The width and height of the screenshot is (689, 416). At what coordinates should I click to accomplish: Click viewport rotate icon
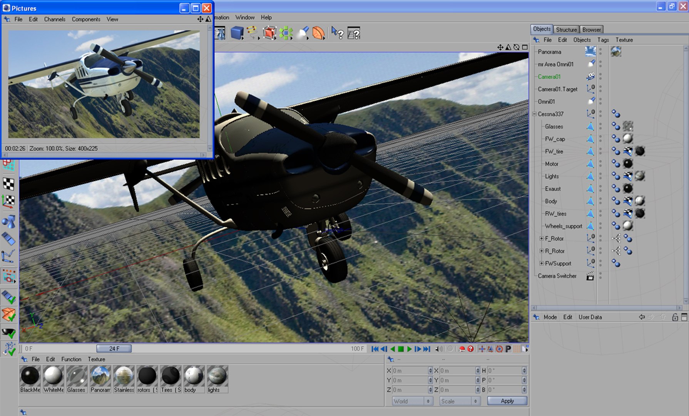click(x=517, y=47)
